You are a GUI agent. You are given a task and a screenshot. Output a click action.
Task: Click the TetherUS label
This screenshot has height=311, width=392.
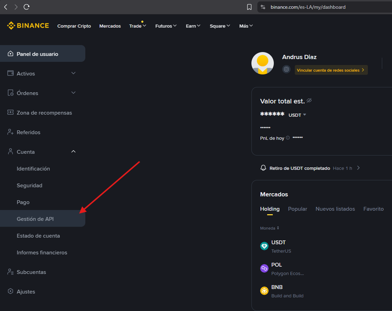coord(281,251)
